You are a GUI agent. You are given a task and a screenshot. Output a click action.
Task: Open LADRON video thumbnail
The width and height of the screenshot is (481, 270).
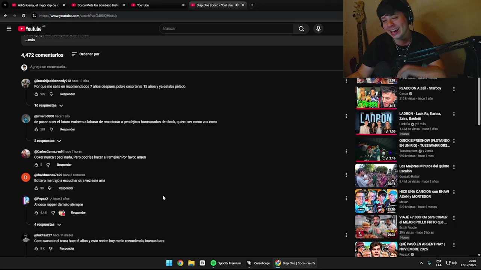(x=376, y=123)
